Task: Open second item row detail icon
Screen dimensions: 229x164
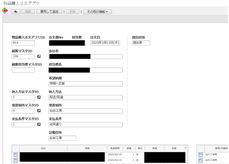Action: point(16,160)
